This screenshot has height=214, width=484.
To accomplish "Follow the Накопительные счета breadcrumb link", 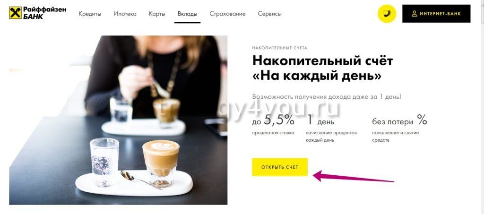I will pyautogui.click(x=280, y=48).
